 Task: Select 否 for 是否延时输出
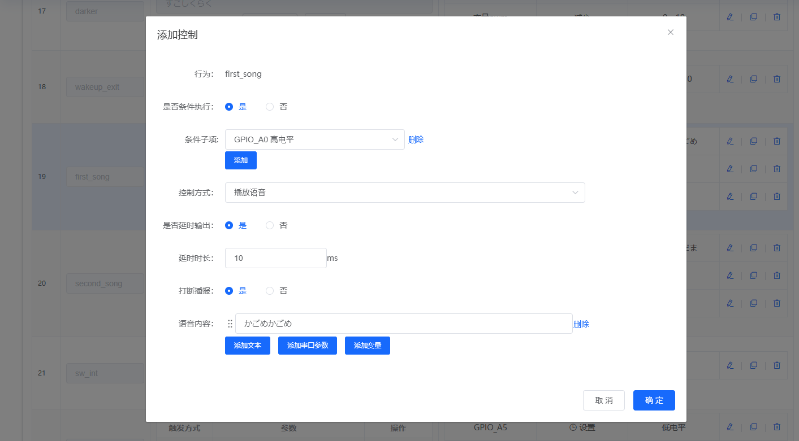270,225
